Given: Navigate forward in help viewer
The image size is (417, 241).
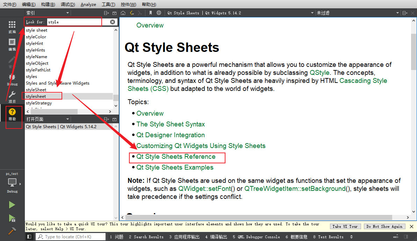Looking at the screenshot, I should pyautogui.click(x=140, y=13).
